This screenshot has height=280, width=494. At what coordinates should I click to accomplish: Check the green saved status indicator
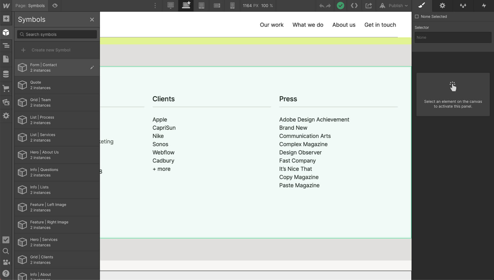tap(341, 6)
